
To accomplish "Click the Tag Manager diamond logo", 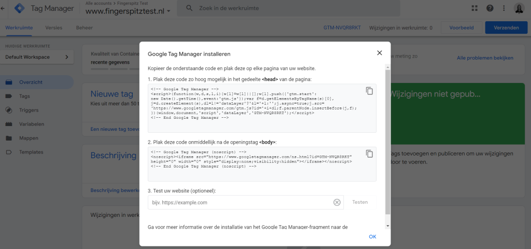I will tap(20, 8).
